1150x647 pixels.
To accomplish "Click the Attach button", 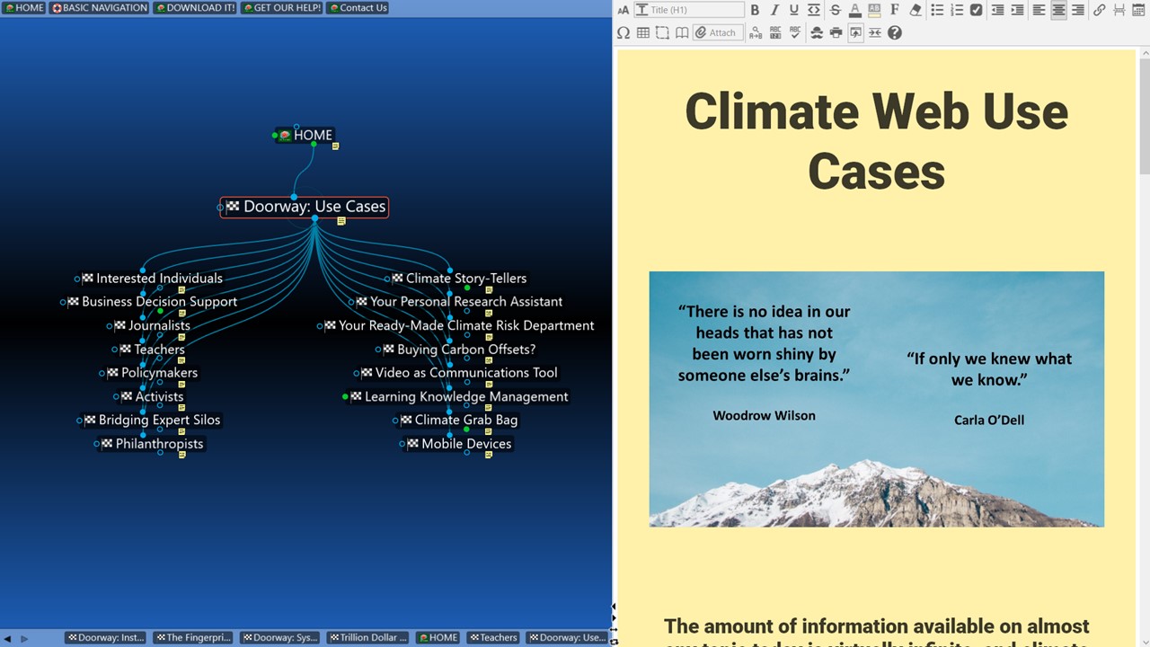I will [716, 32].
